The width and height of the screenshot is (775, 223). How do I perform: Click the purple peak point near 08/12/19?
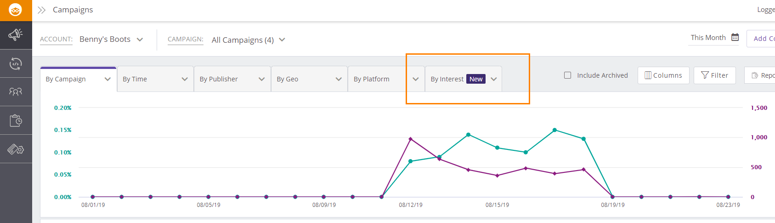point(410,139)
